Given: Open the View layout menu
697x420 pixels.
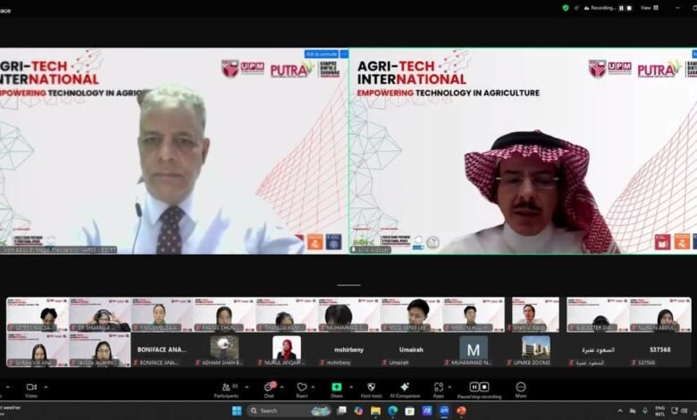Looking at the screenshot, I should coord(650,8).
